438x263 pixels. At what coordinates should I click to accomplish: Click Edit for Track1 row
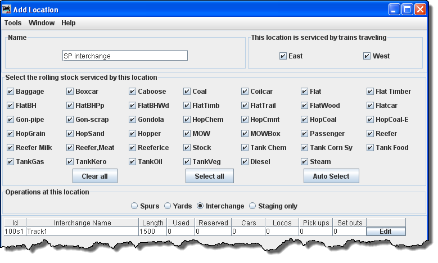[386, 232]
